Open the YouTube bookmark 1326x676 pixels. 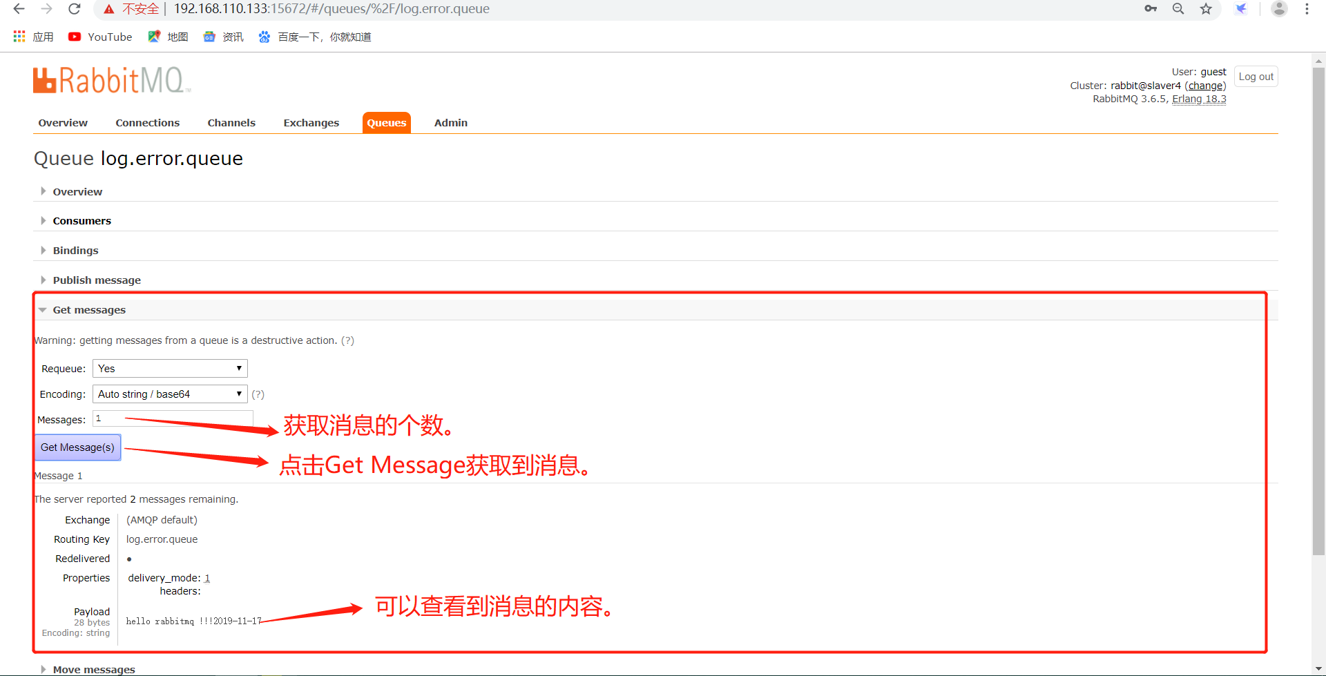(x=100, y=37)
